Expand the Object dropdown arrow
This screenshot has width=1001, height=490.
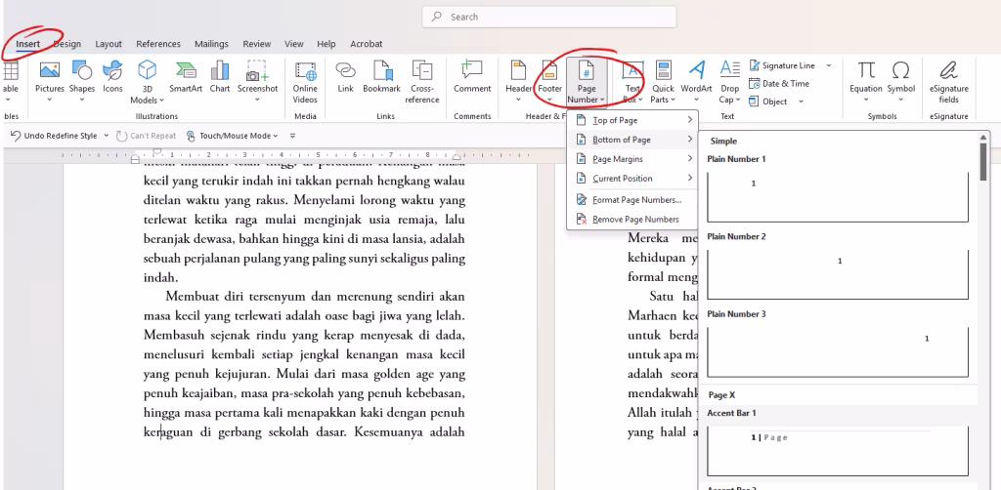click(x=801, y=102)
